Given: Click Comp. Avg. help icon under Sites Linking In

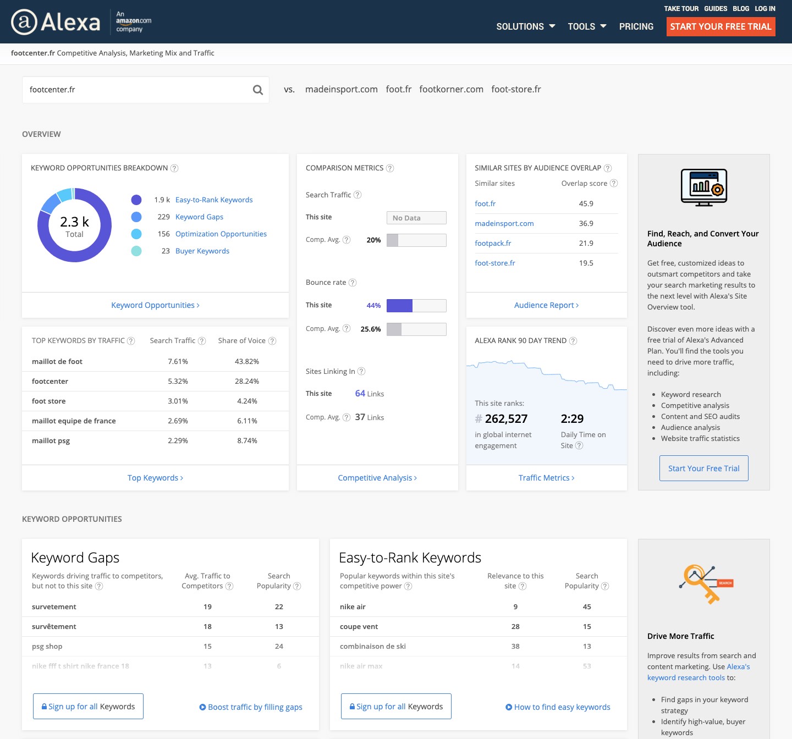Looking at the screenshot, I should pos(346,417).
